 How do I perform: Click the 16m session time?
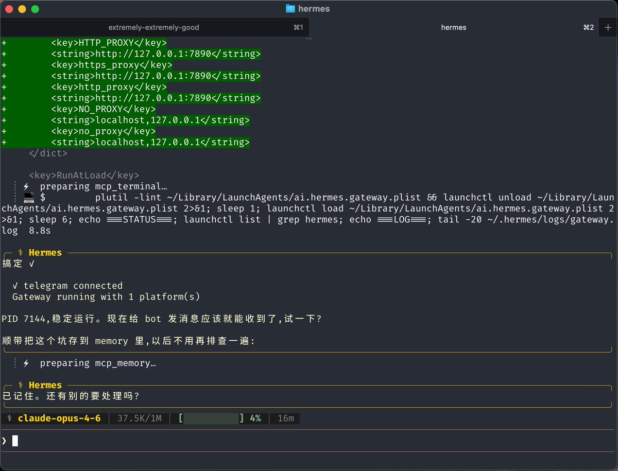click(x=286, y=418)
